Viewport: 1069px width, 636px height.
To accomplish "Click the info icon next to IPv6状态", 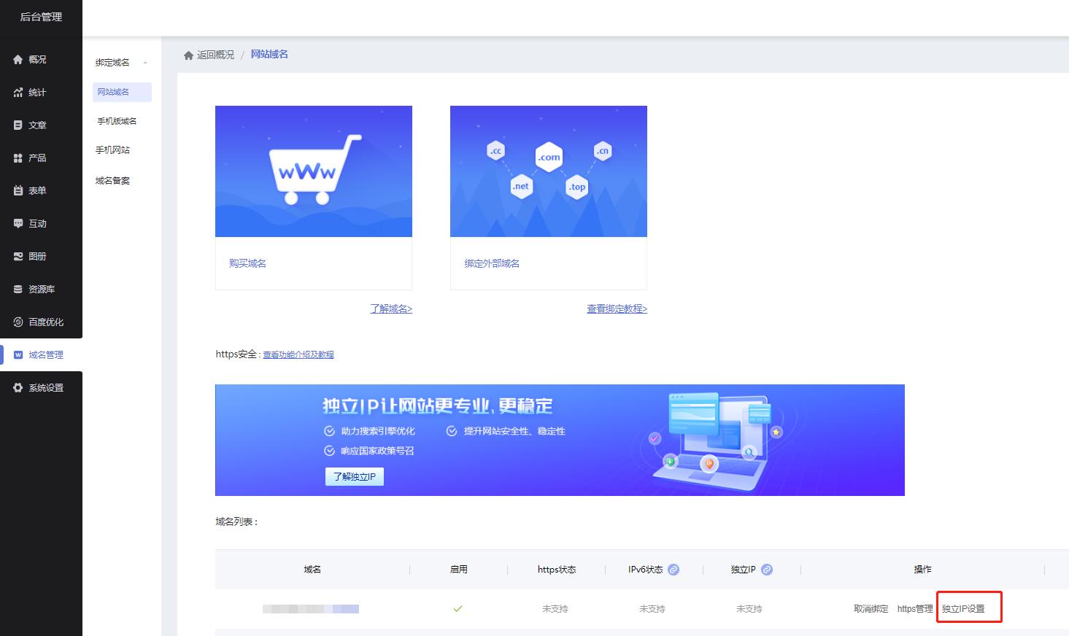I will [674, 570].
